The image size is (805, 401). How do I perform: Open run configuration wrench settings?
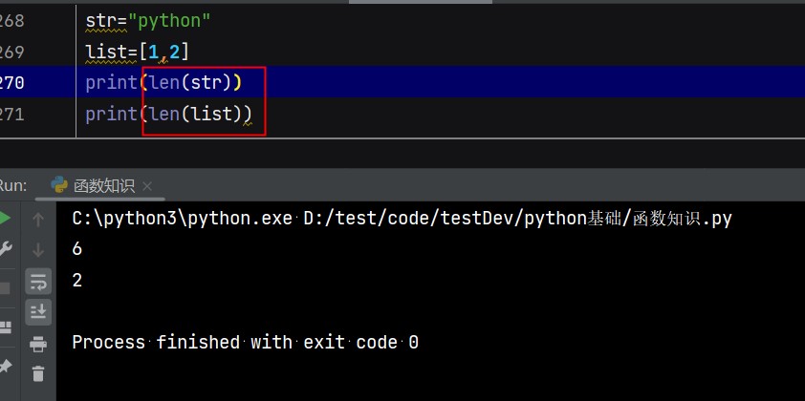[x=5, y=250]
